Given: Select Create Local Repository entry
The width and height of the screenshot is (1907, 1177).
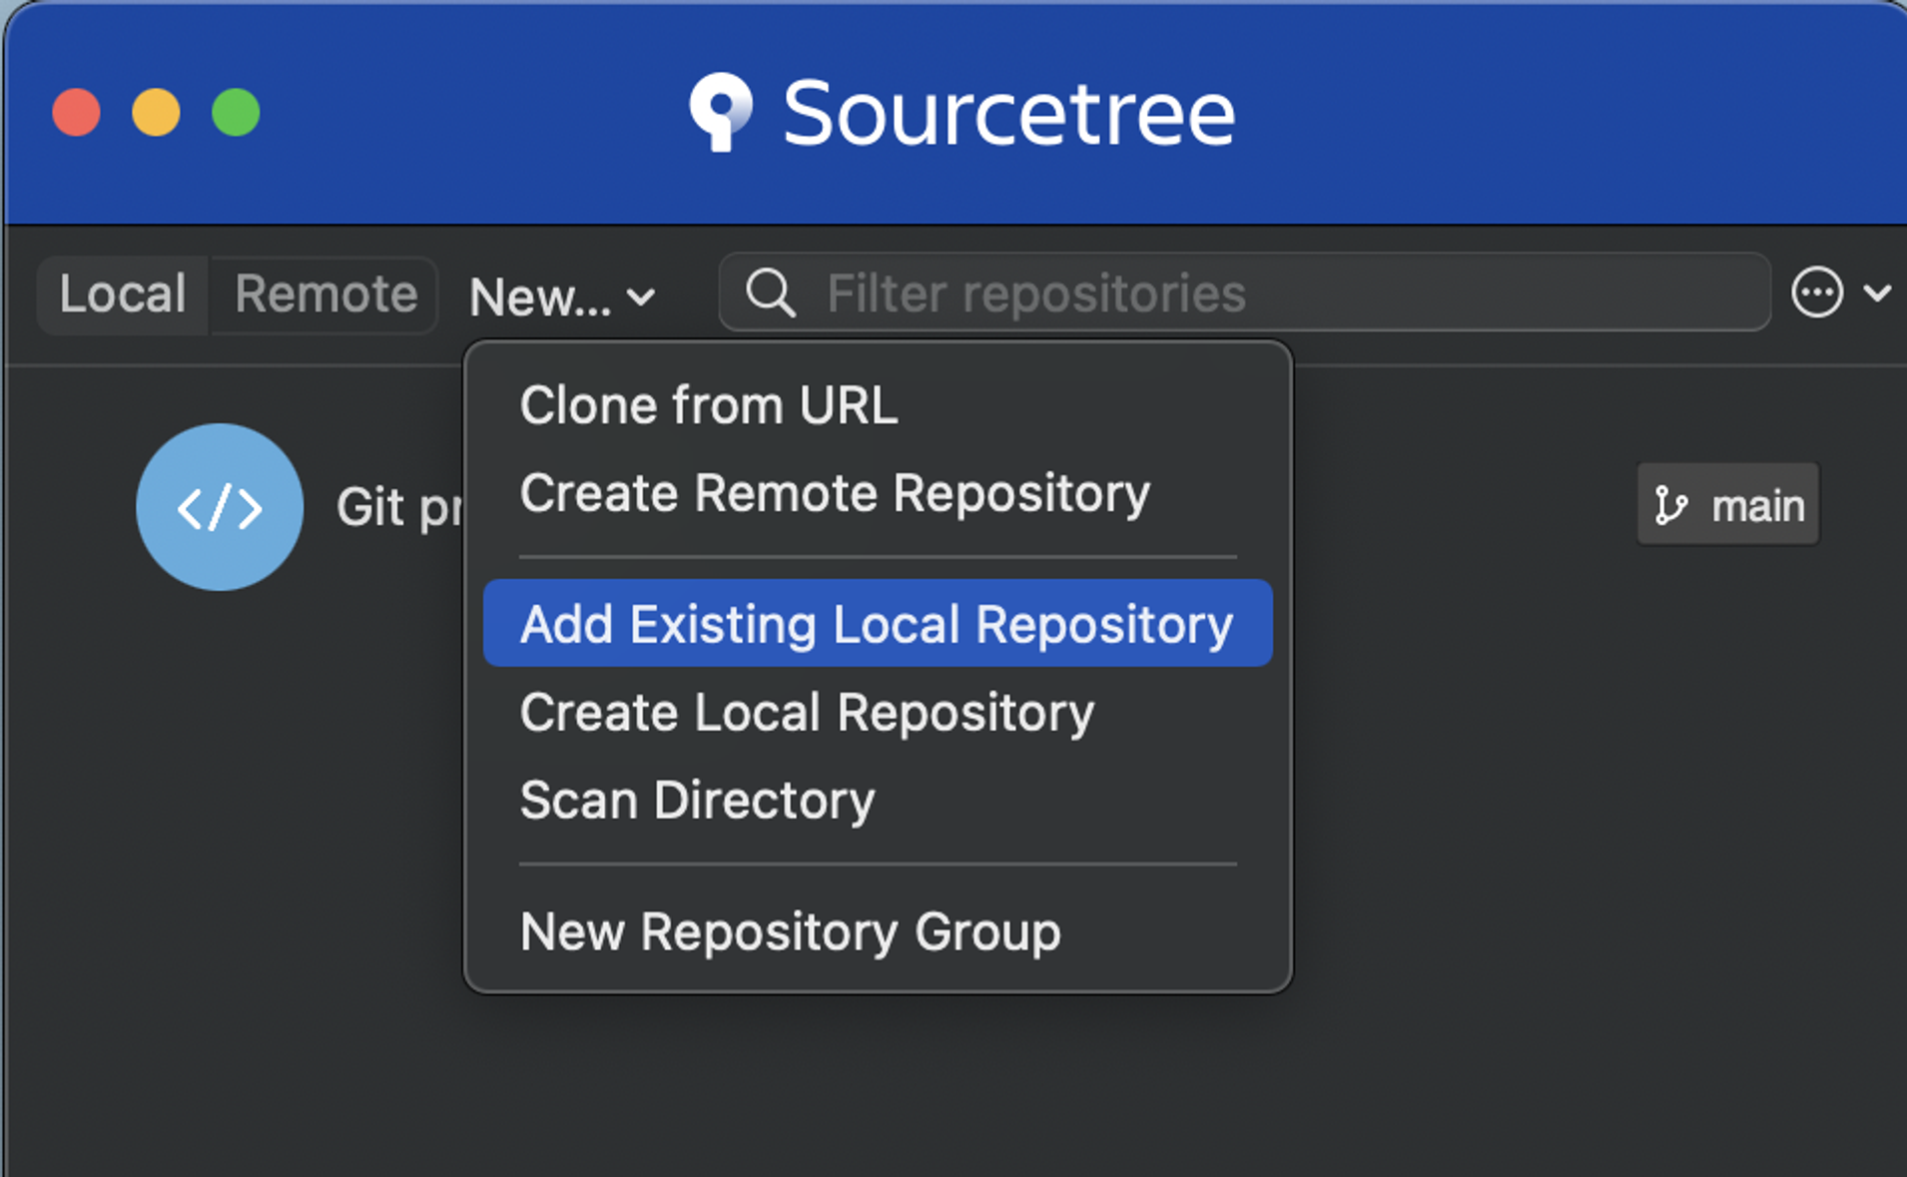Looking at the screenshot, I should pos(878,712).
